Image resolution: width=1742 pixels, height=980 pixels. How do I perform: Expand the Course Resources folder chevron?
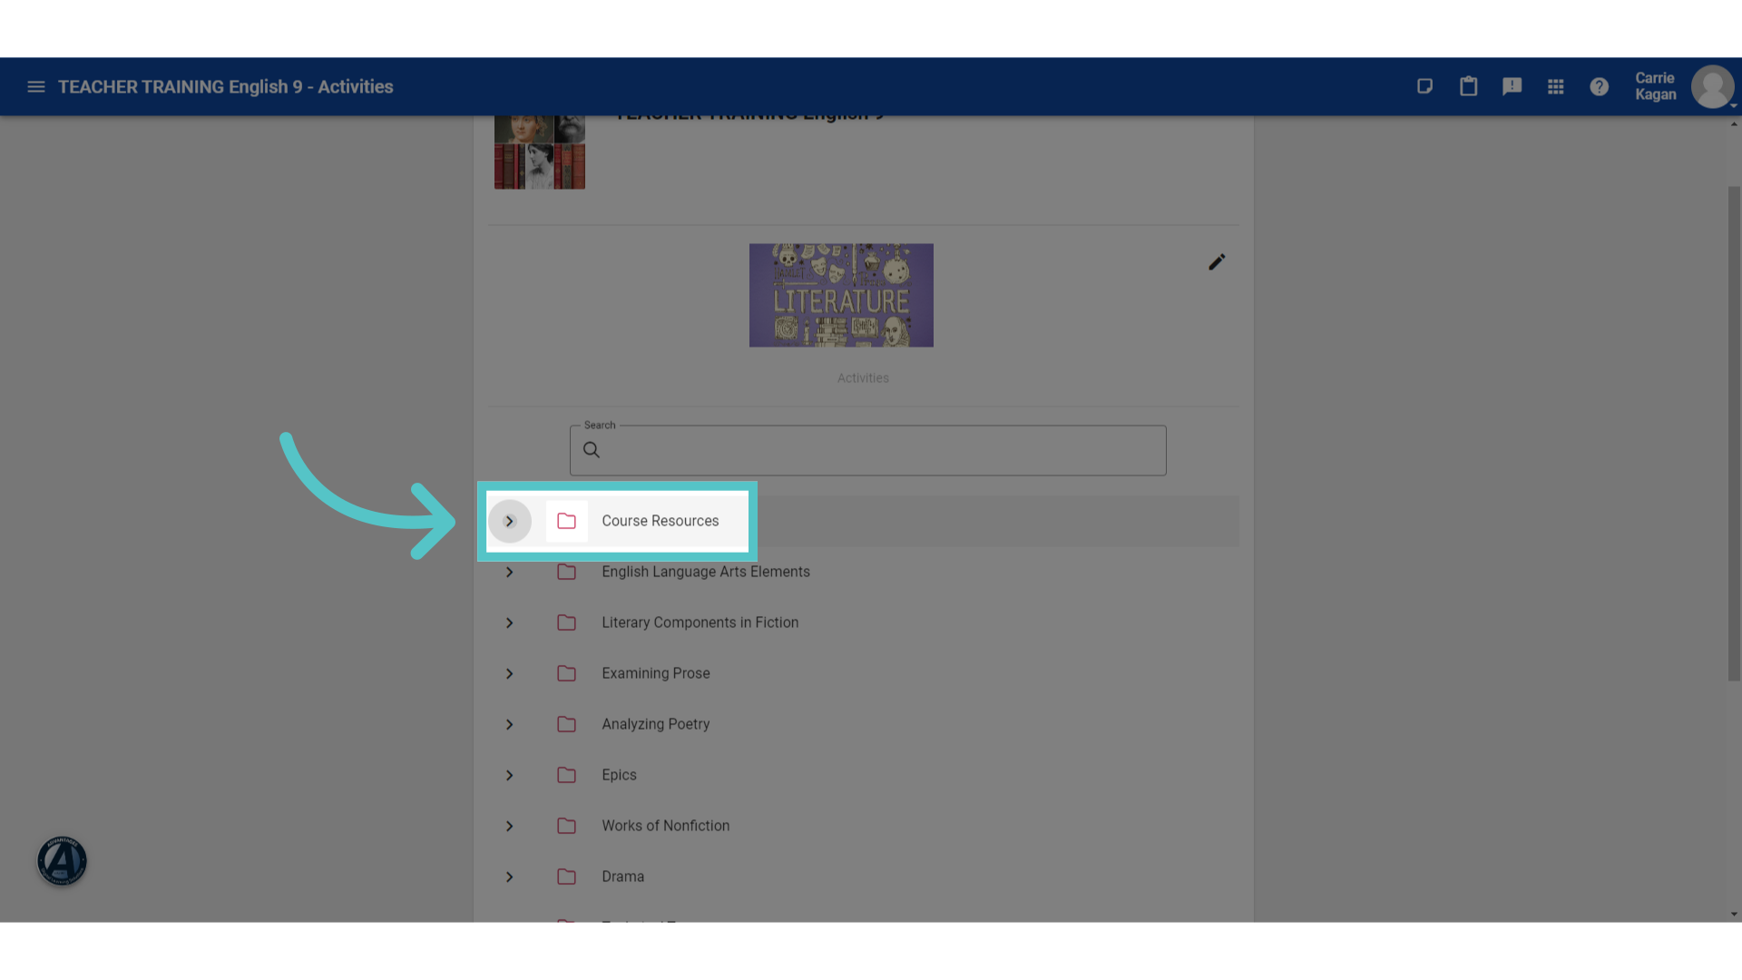point(510,521)
